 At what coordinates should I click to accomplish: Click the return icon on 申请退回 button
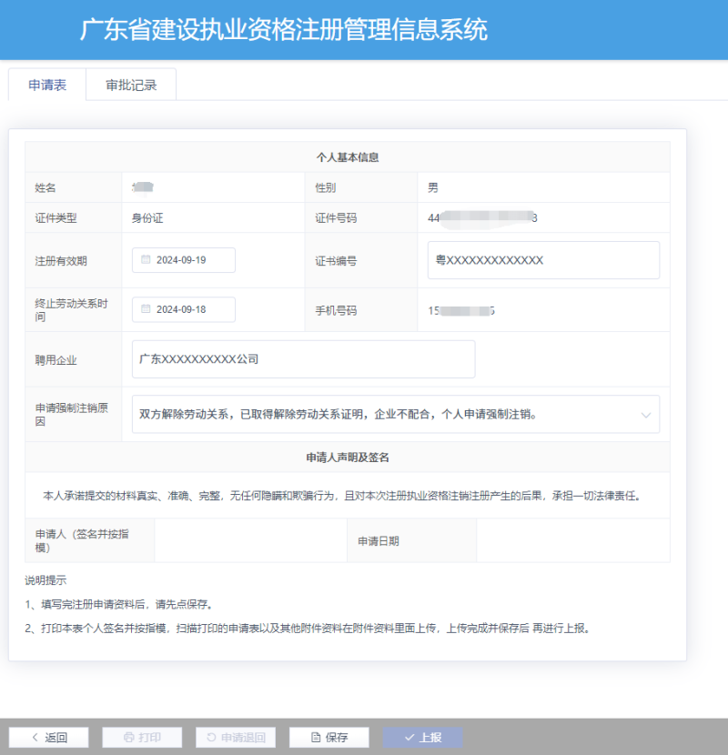(x=211, y=737)
